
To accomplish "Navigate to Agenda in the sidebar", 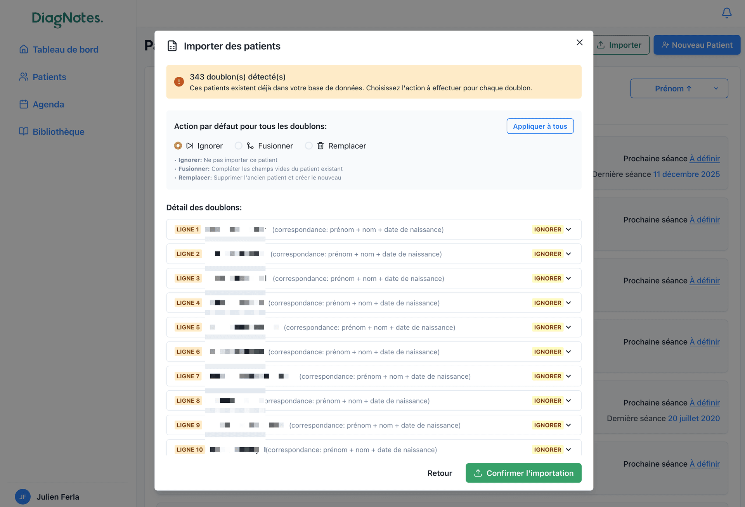I will [48, 104].
